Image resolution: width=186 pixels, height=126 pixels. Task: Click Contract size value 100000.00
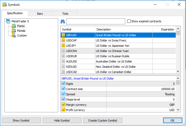tap(168, 89)
